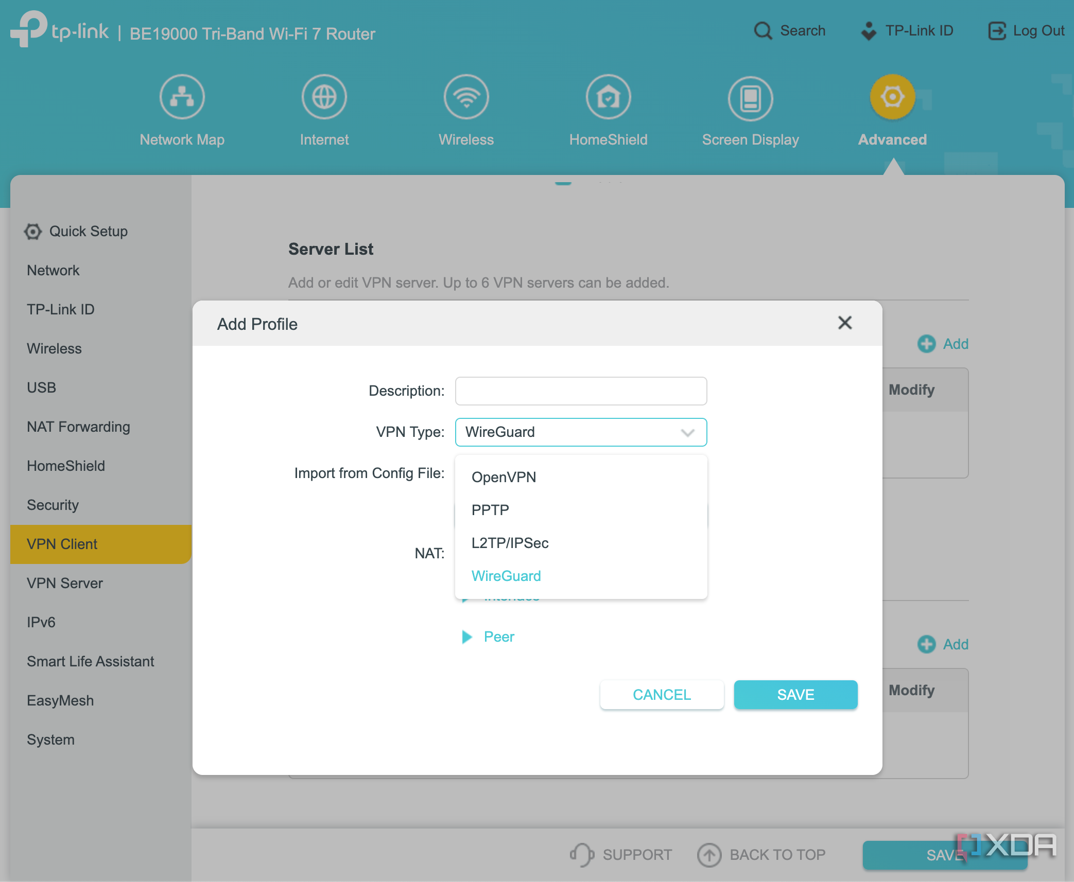Open the Network Map section icon
Viewport: 1074px width, 882px height.
click(182, 97)
